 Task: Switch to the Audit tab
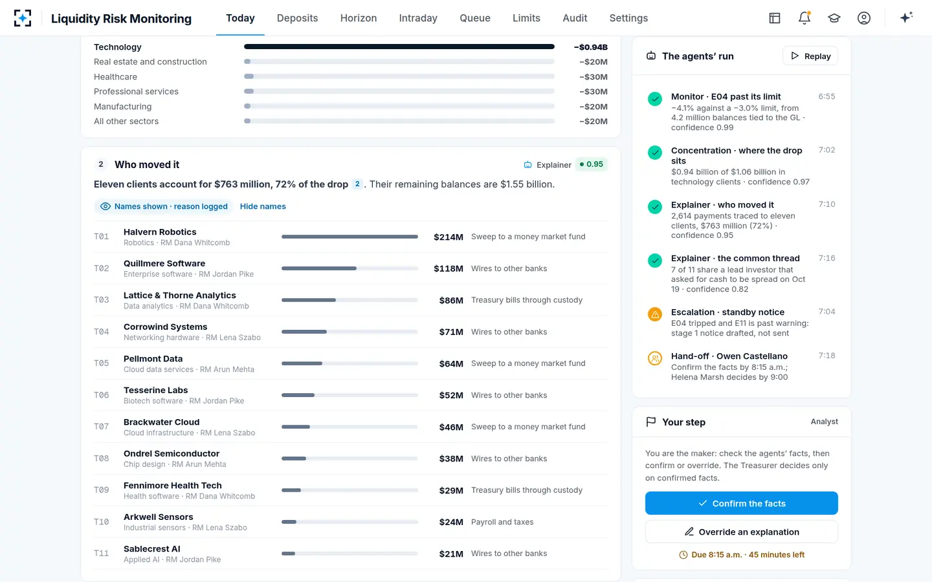pyautogui.click(x=575, y=18)
